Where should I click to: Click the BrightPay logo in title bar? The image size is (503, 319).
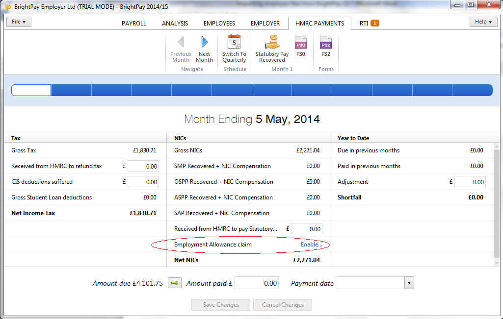click(8, 6)
